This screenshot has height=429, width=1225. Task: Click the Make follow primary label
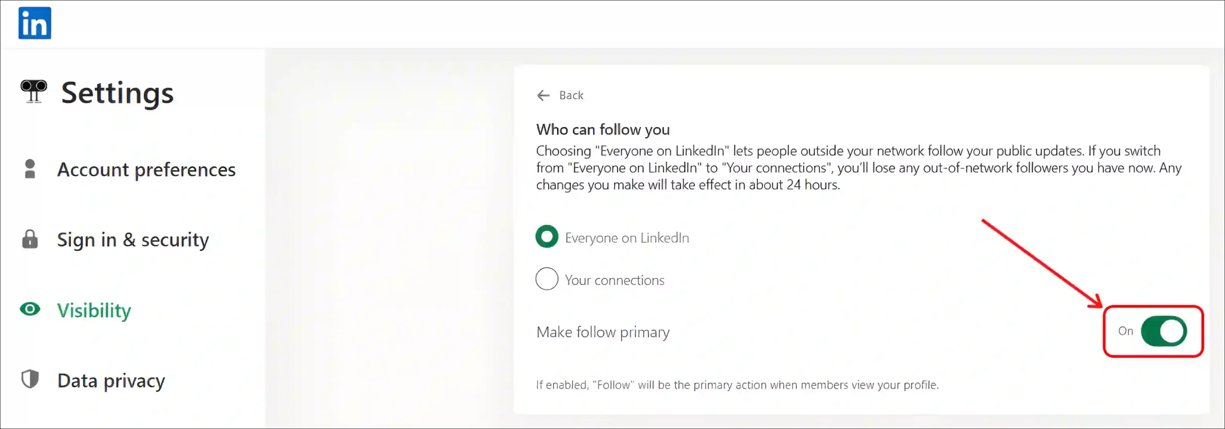click(603, 332)
